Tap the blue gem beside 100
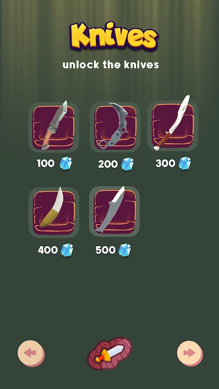 (66, 163)
